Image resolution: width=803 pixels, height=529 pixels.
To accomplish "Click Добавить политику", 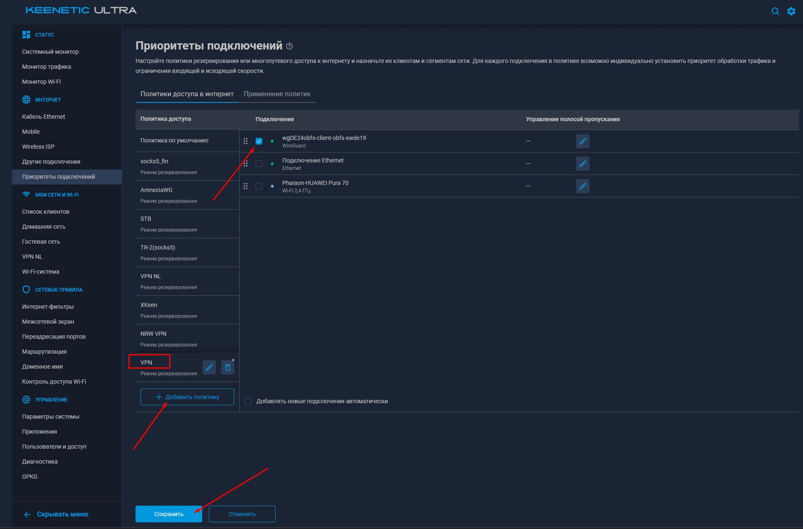I will (187, 397).
